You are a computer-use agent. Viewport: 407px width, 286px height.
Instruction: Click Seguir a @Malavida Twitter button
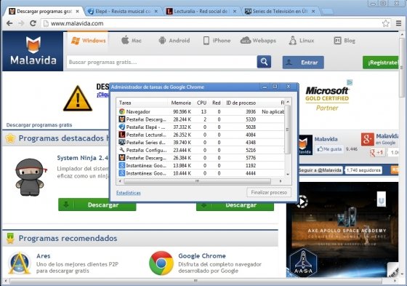pyautogui.click(x=320, y=170)
